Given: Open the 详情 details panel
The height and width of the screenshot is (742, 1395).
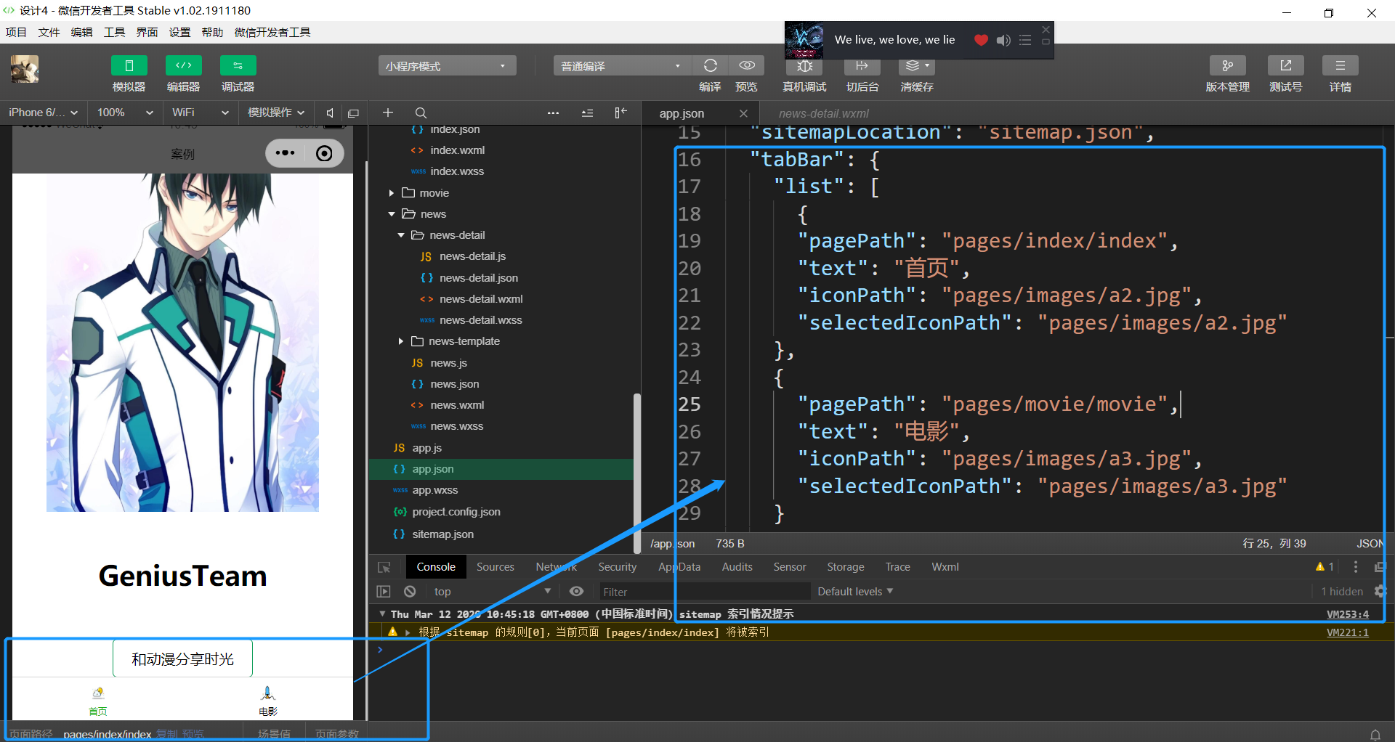Looking at the screenshot, I should (1341, 66).
